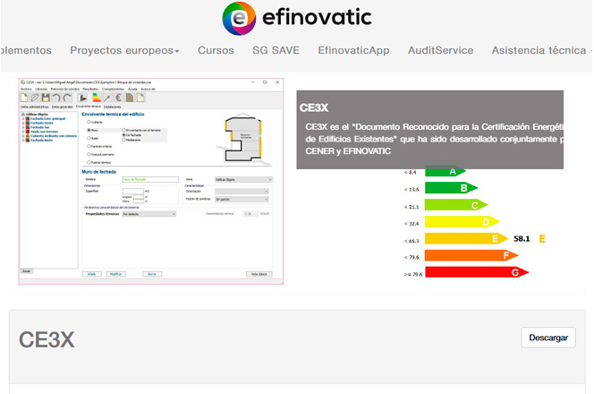The image size is (594, 394).
Task: Open the Cursos navigation link
Action: click(x=216, y=50)
